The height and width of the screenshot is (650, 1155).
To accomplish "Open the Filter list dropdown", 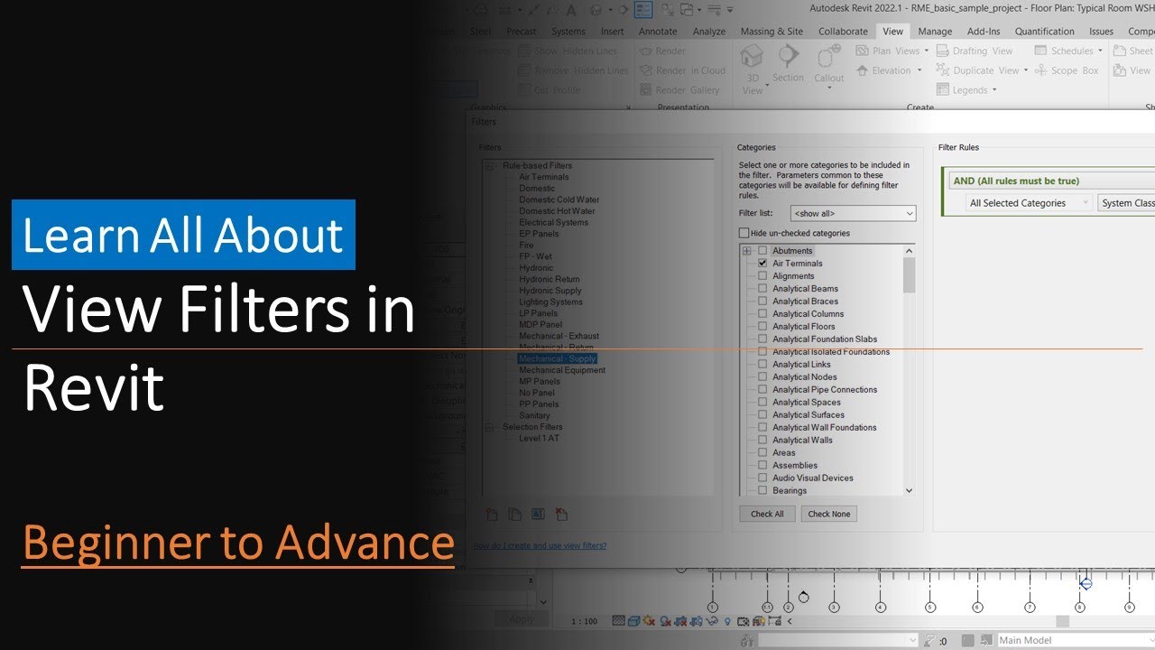I will [x=853, y=213].
